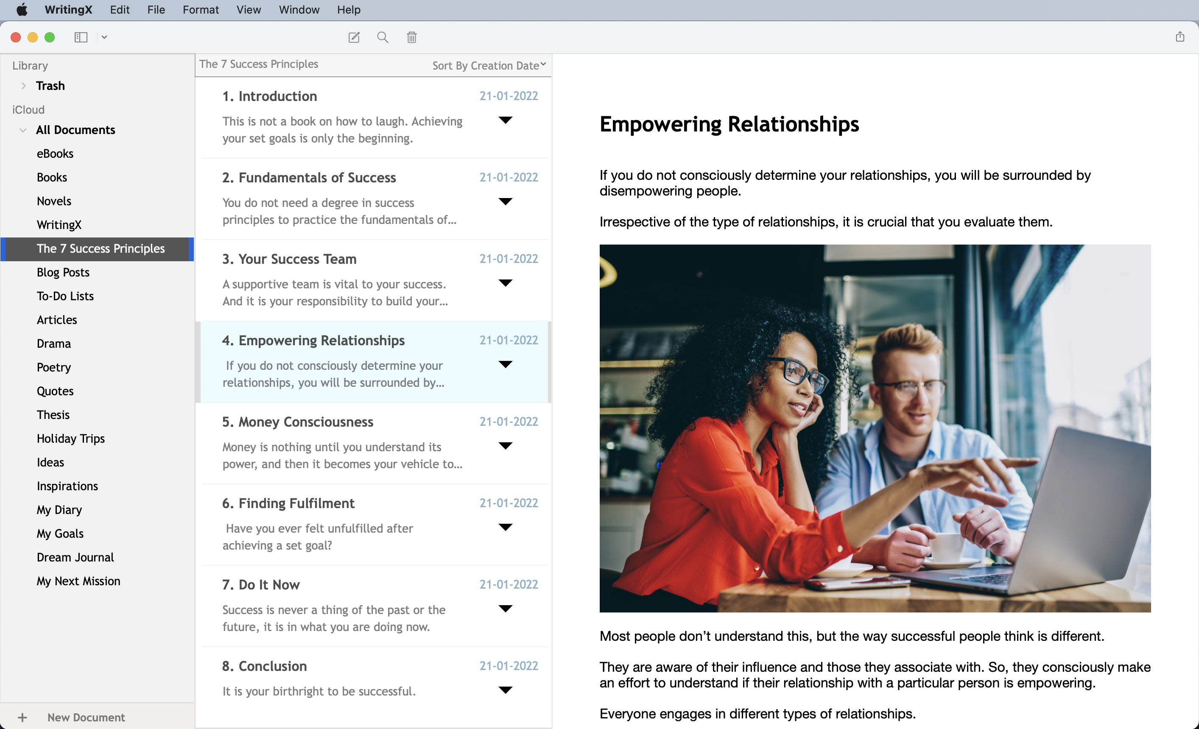Open the Apple menu

click(x=21, y=10)
